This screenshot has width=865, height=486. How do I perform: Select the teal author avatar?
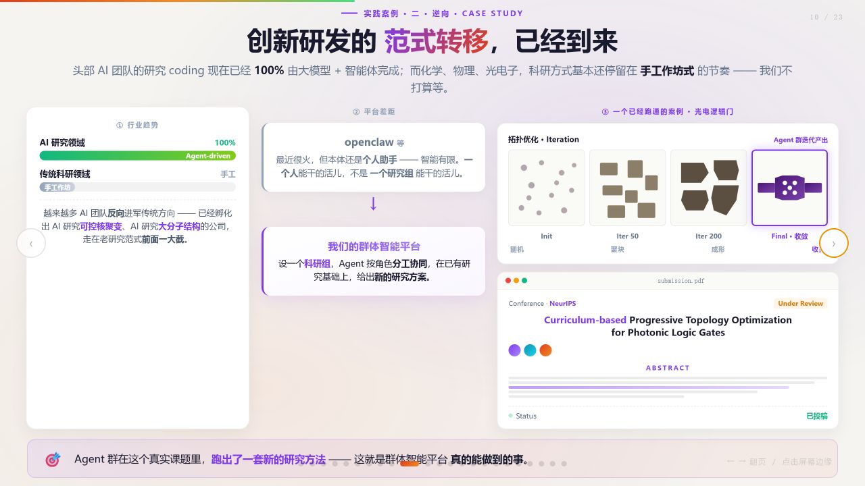click(x=530, y=350)
